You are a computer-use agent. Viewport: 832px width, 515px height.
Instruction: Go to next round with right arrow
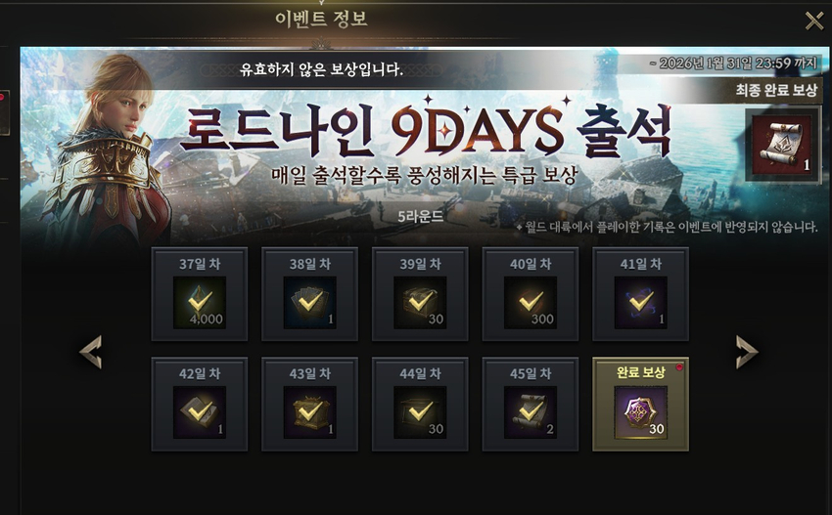point(747,352)
